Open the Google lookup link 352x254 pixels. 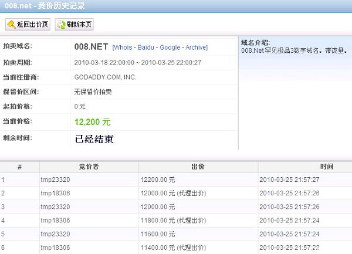[x=170, y=47]
